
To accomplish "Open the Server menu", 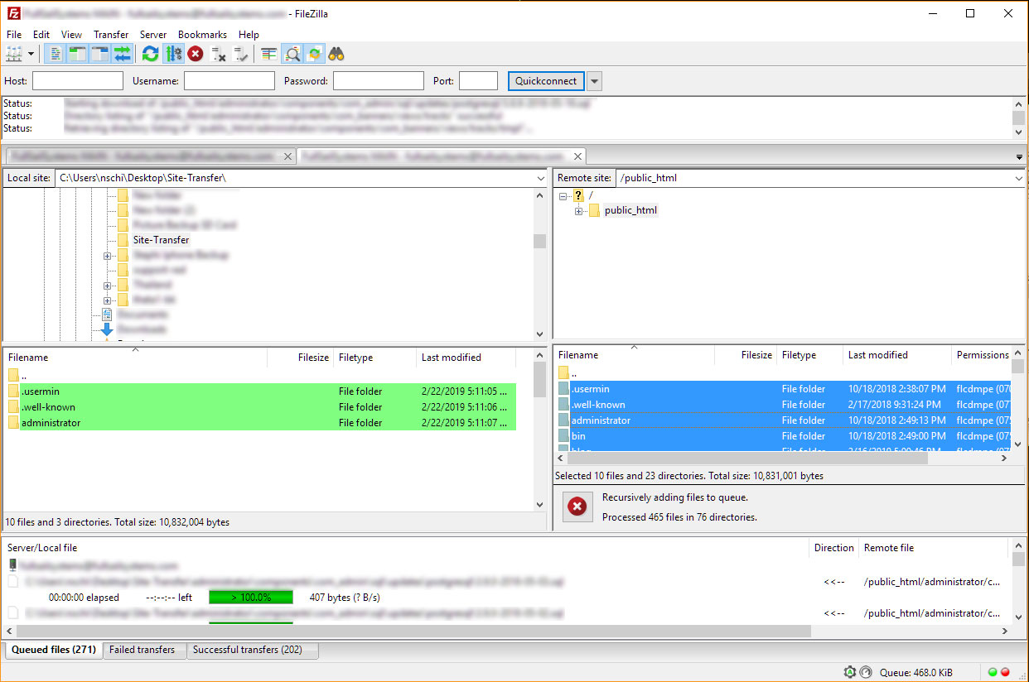I will [x=153, y=35].
